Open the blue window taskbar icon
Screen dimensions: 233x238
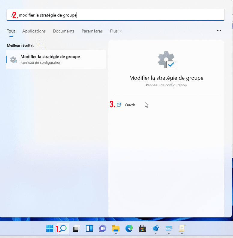(x=169, y=228)
